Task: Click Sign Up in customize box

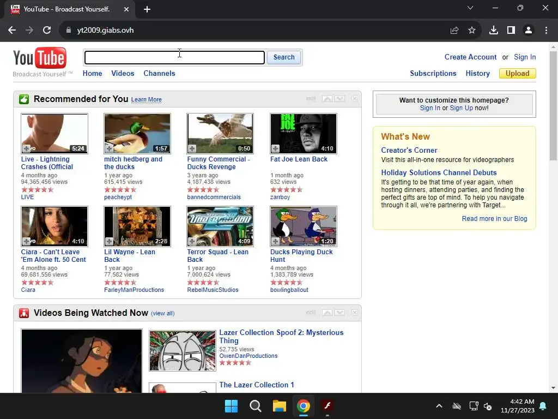Action: coord(461,108)
